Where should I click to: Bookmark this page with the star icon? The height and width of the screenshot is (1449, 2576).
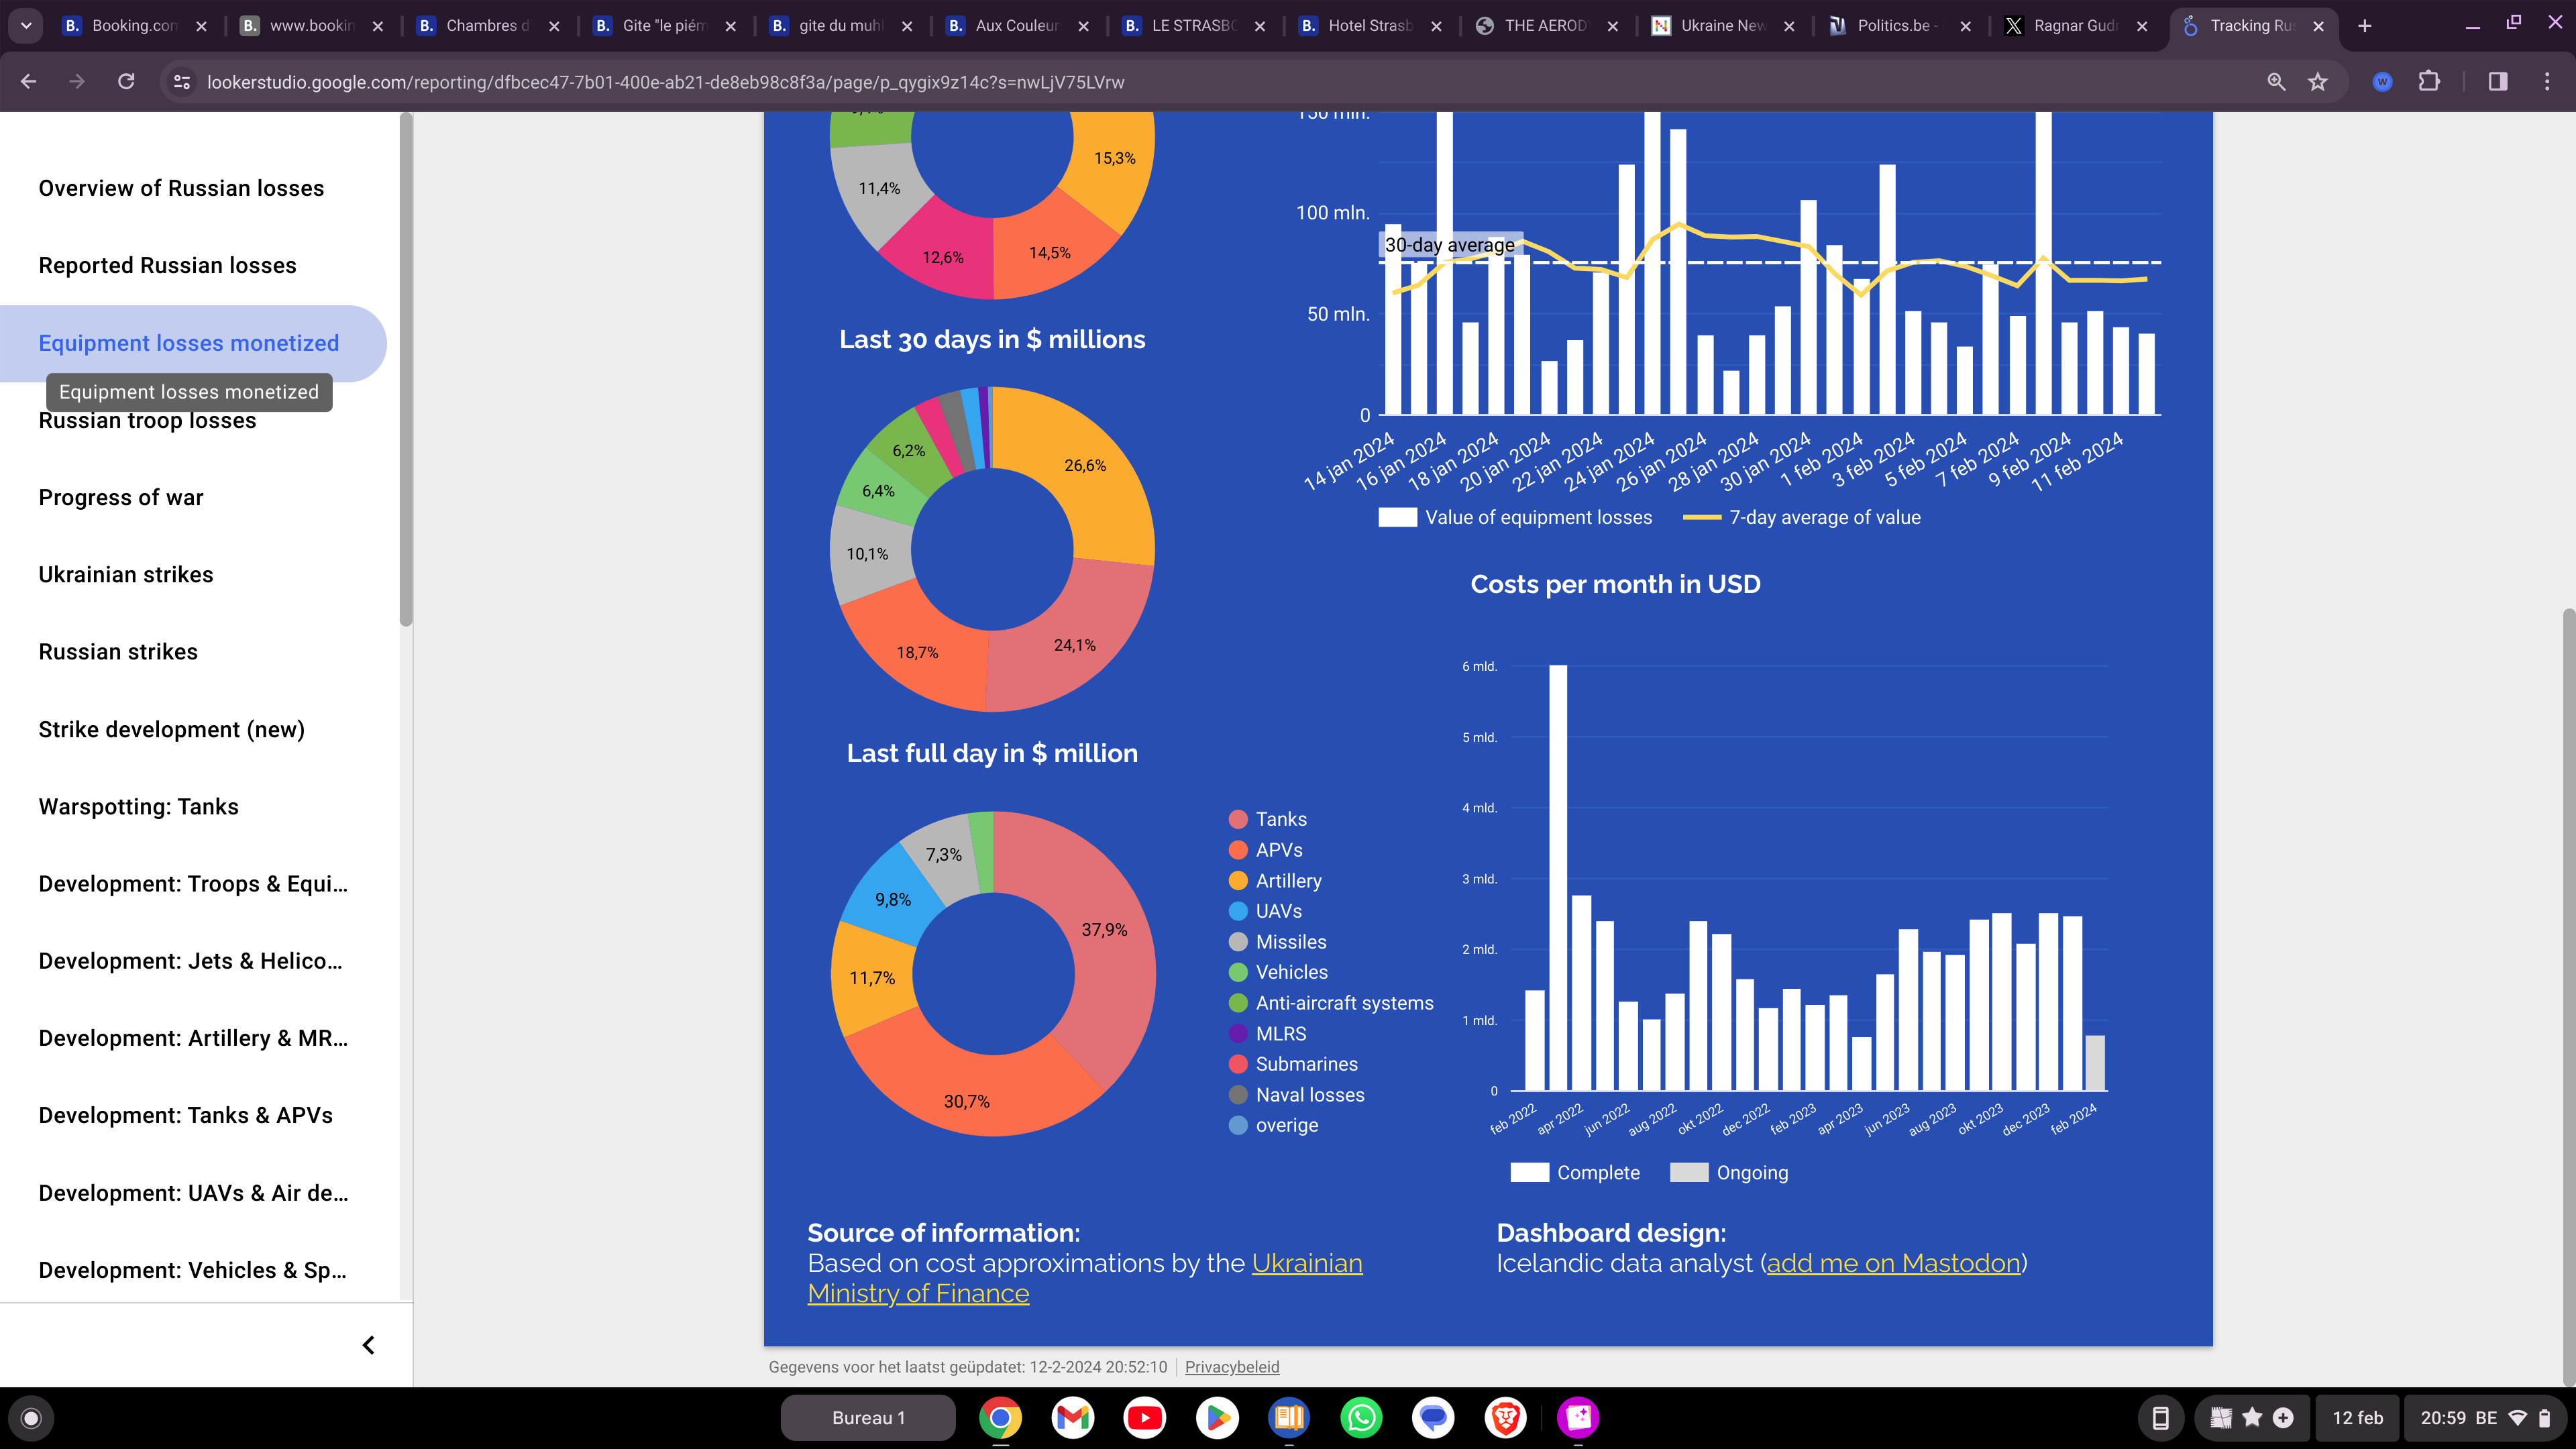point(2318,82)
